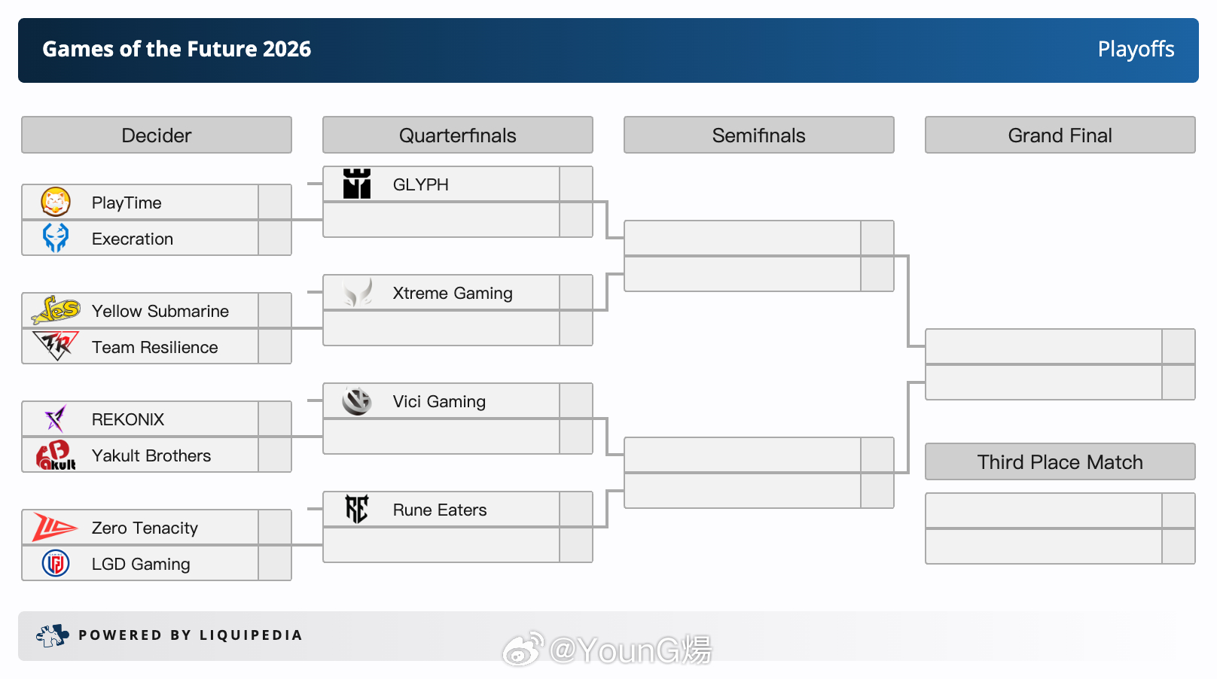Image resolution: width=1217 pixels, height=679 pixels.
Task: Click the GLYPH castle logo
Action: 357,184
